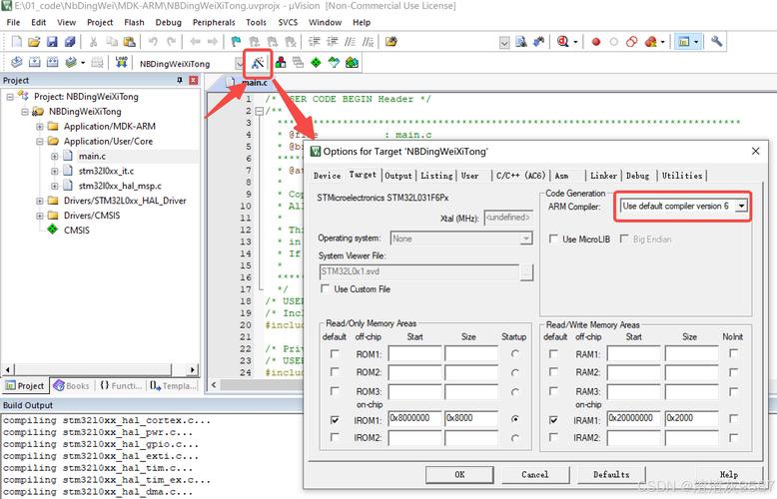Open the Operating system dropdown
Viewport: 777px width, 499px height.
(525, 239)
